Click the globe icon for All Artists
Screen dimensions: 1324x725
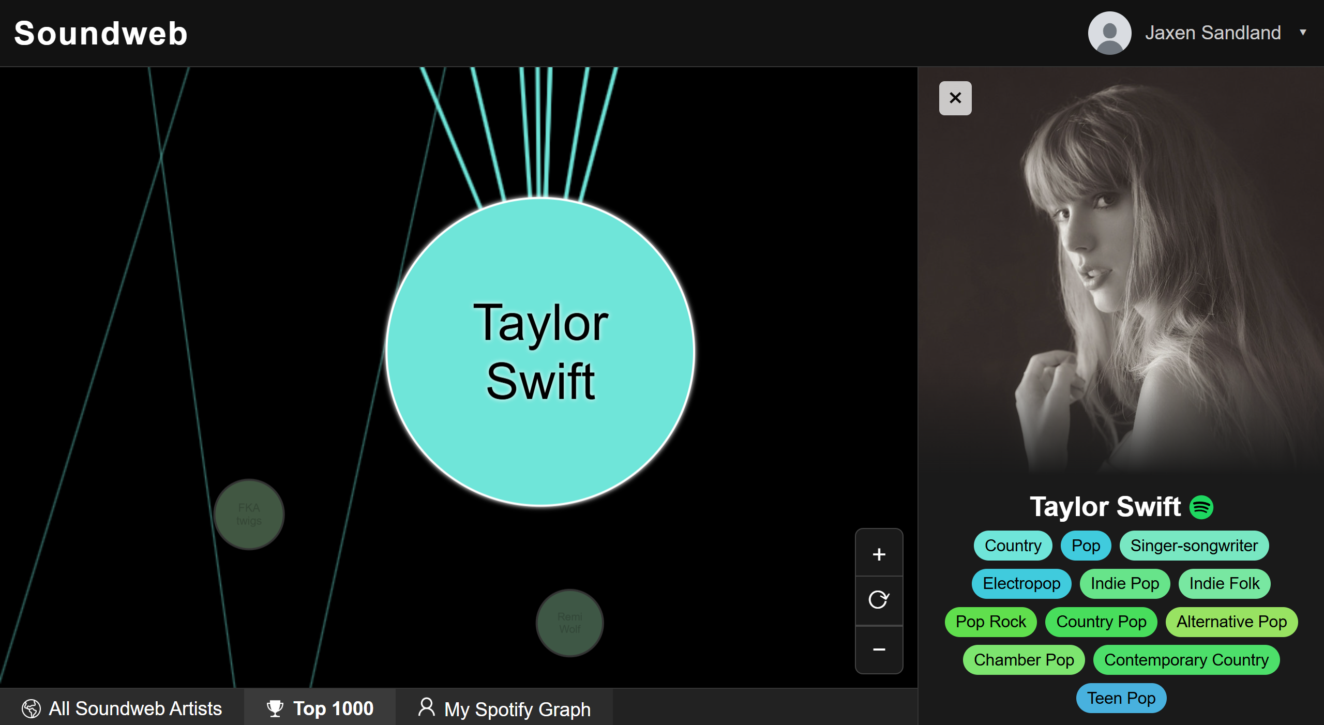pyautogui.click(x=31, y=708)
